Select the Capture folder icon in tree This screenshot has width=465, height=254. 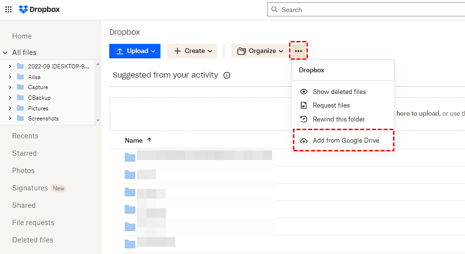(20, 87)
